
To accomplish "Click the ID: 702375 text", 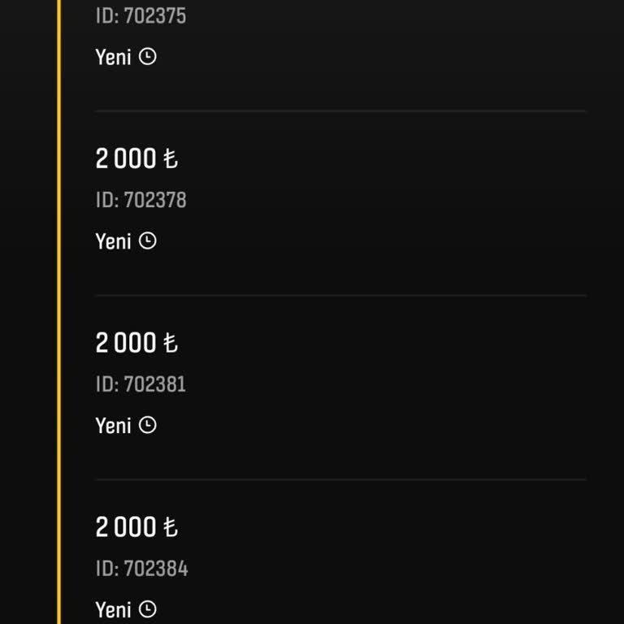I will (141, 16).
